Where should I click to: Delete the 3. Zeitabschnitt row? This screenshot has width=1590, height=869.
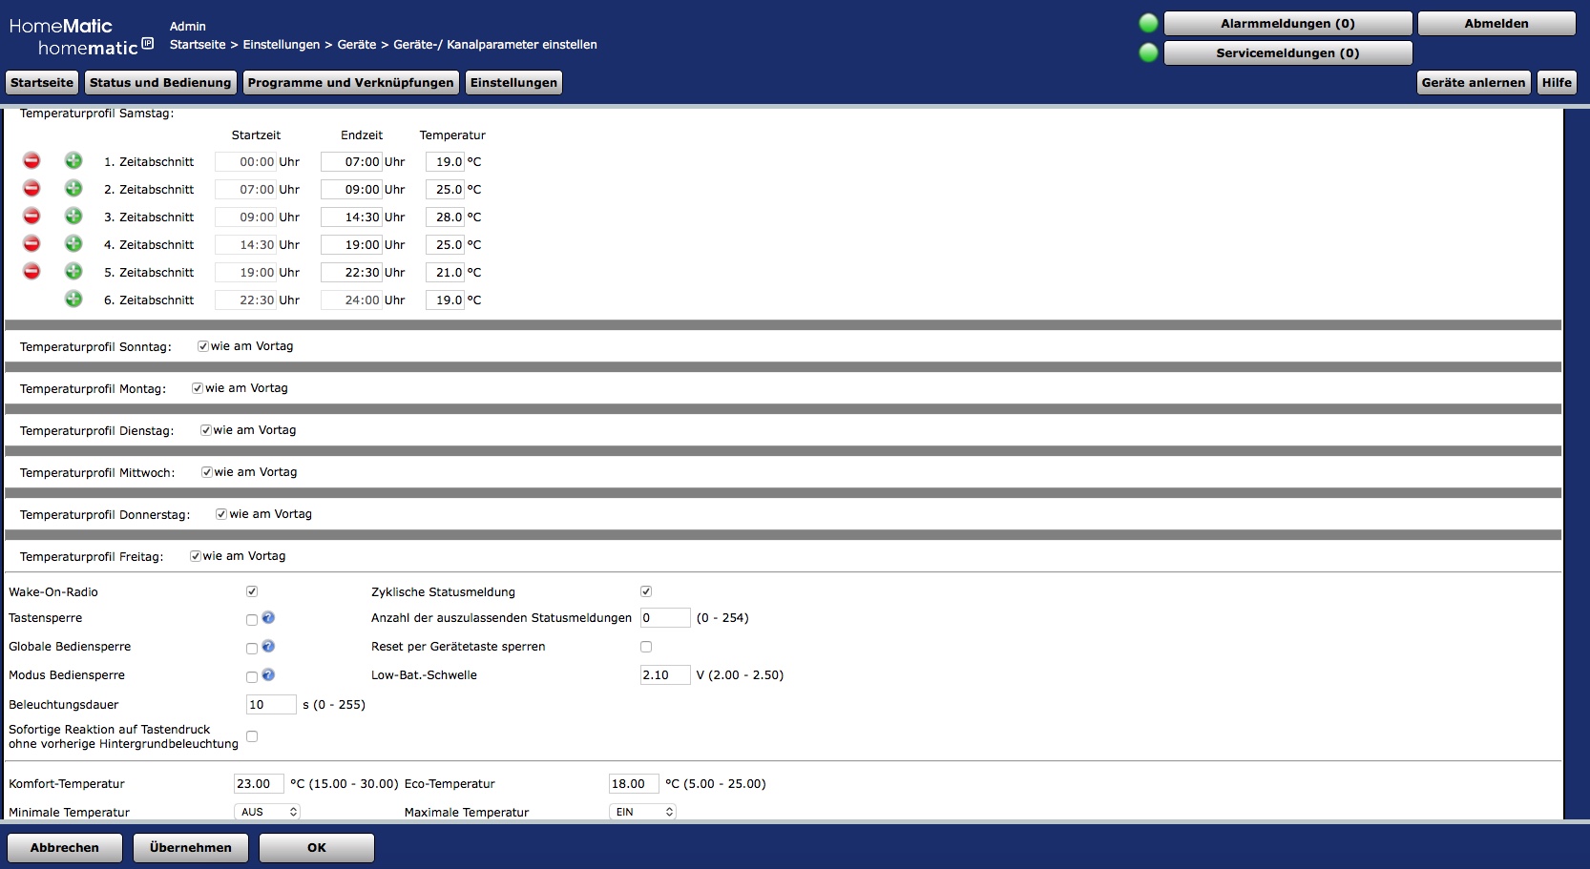pos(31,217)
